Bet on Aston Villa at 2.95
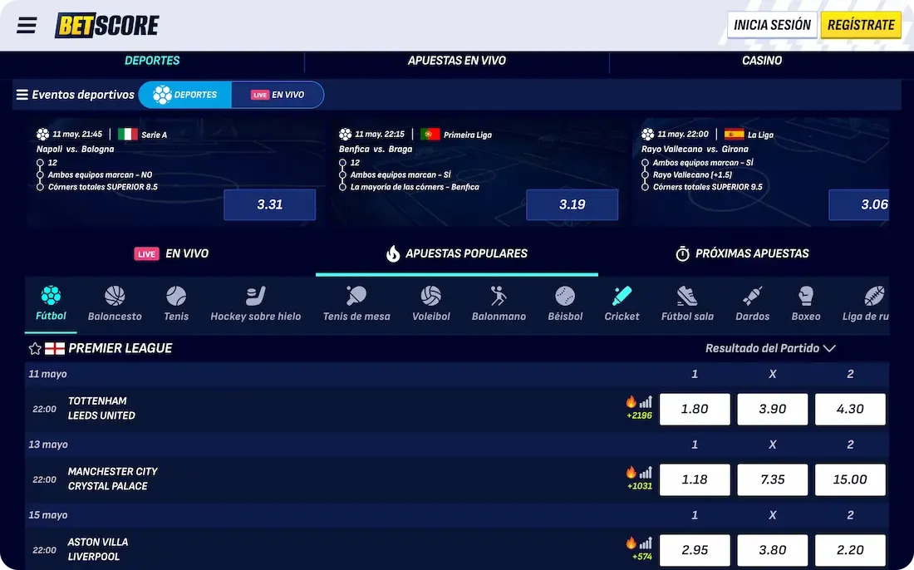This screenshot has width=914, height=570. click(695, 550)
